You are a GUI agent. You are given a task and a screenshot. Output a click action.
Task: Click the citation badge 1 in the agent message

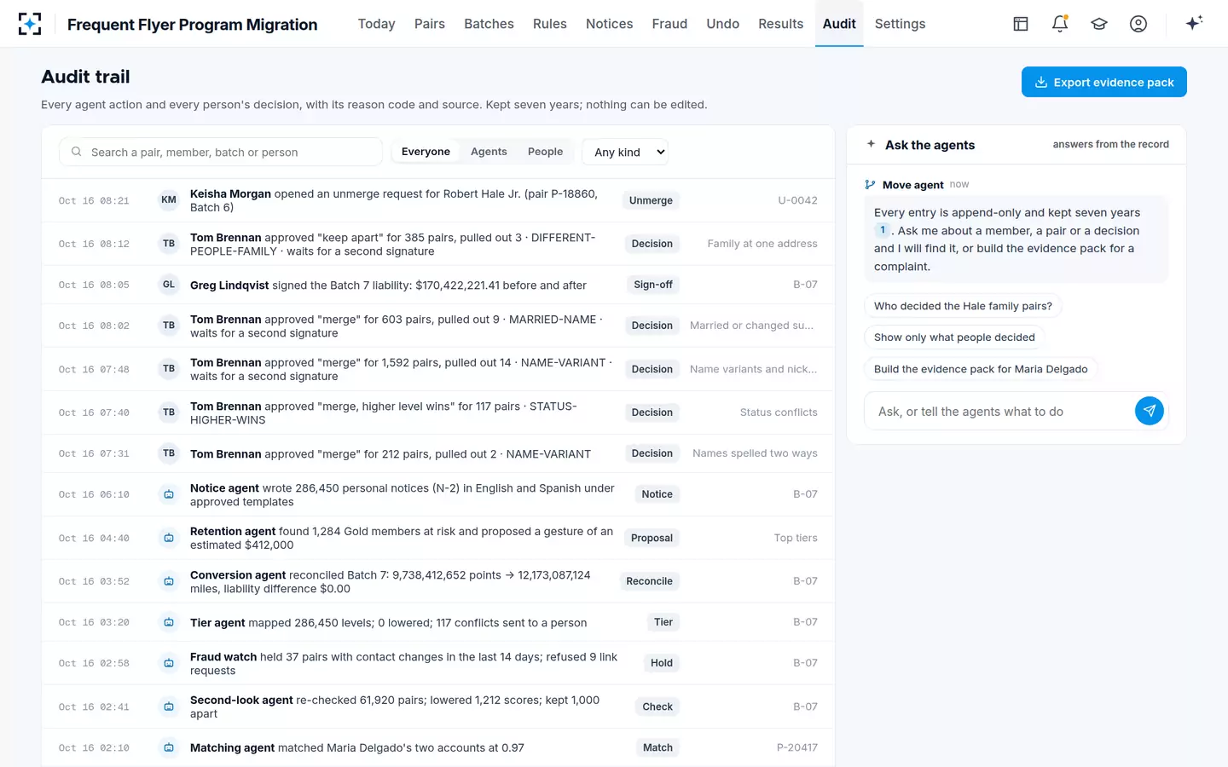point(883,230)
